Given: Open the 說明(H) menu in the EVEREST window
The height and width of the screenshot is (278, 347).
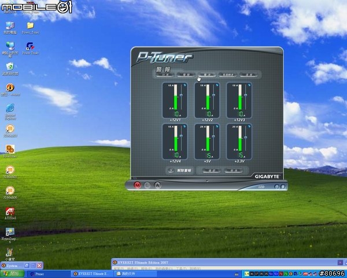Looking at the screenshot, I should tap(195, 269).
